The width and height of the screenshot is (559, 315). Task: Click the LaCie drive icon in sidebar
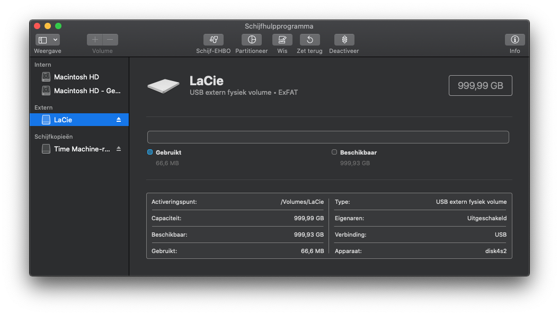[46, 120]
